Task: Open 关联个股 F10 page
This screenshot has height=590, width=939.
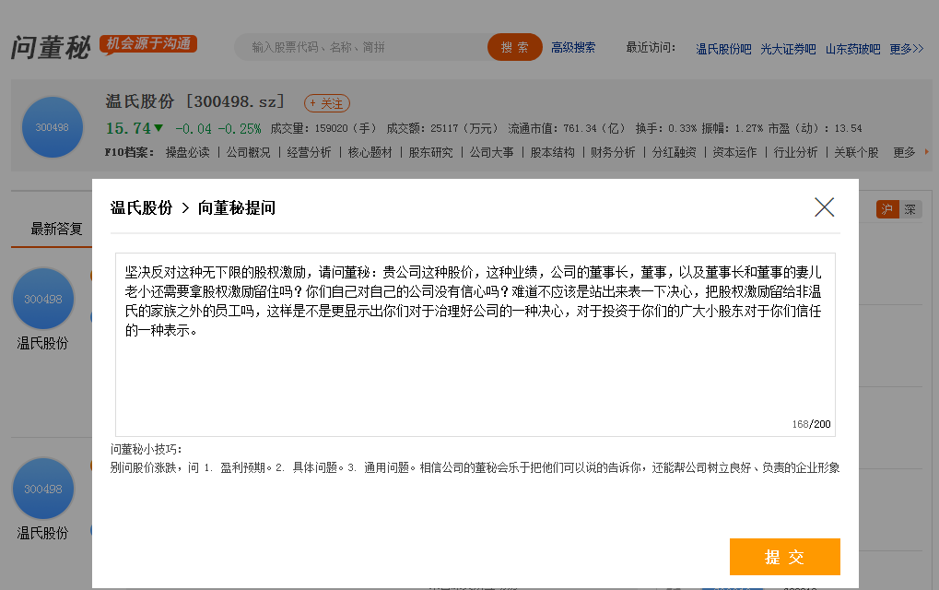Action: tap(856, 152)
